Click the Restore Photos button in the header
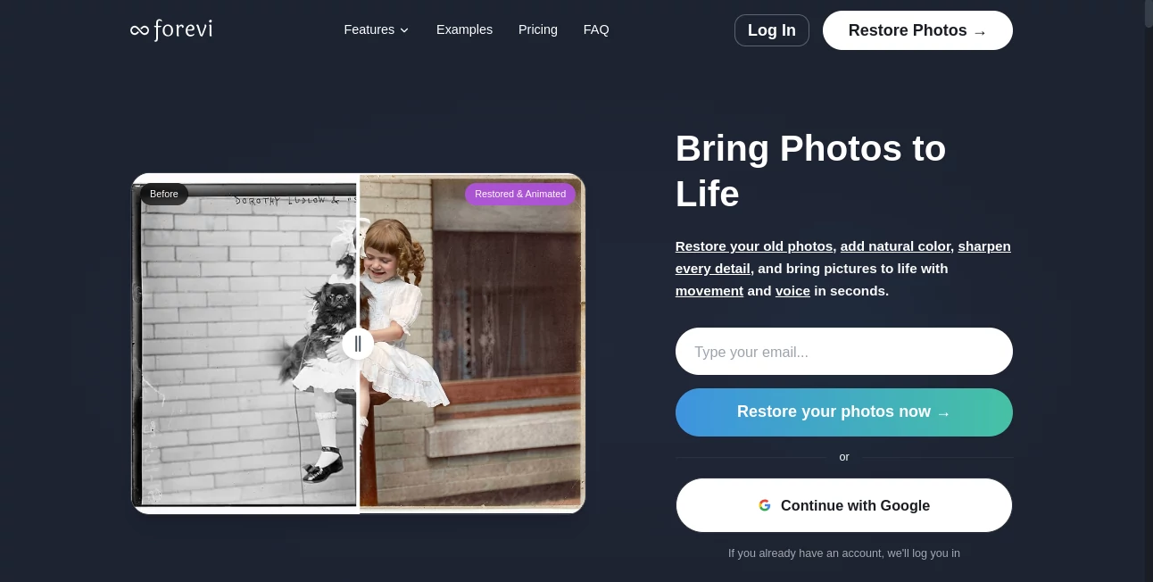Viewport: 1153px width, 582px height. point(917,30)
